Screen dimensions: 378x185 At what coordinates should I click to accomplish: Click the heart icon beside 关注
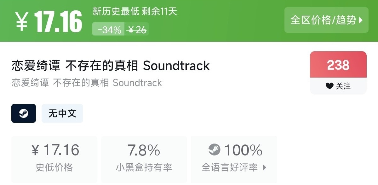pyautogui.click(x=329, y=86)
